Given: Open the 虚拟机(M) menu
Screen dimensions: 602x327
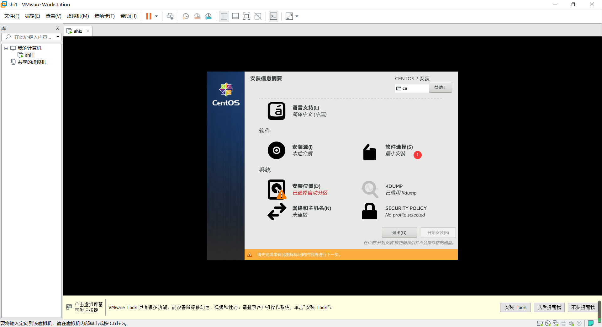Looking at the screenshot, I should click(x=78, y=16).
